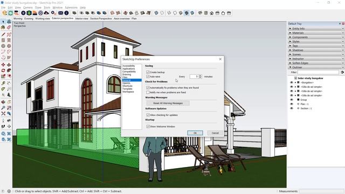Uncheck Show Welcome Window checkbox
This screenshot has width=345, height=194.
click(x=148, y=127)
